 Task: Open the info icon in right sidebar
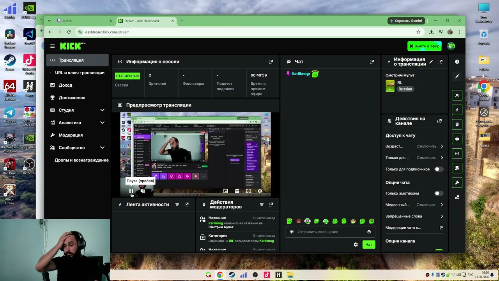[457, 62]
